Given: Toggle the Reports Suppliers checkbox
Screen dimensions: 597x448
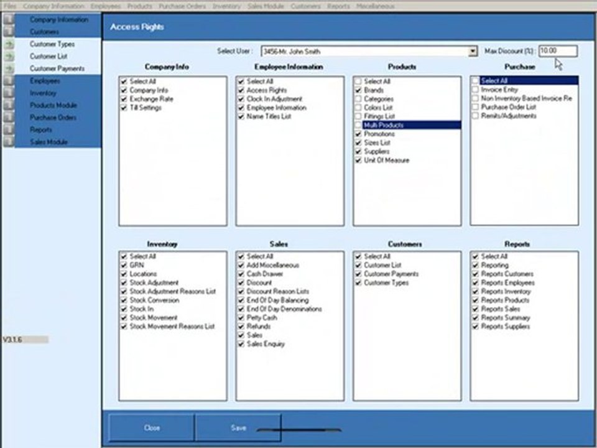Looking at the screenshot, I should click(x=475, y=327).
